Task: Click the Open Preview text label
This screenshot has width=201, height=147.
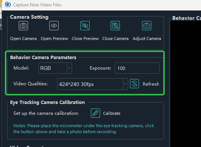Action: [x=54, y=39]
